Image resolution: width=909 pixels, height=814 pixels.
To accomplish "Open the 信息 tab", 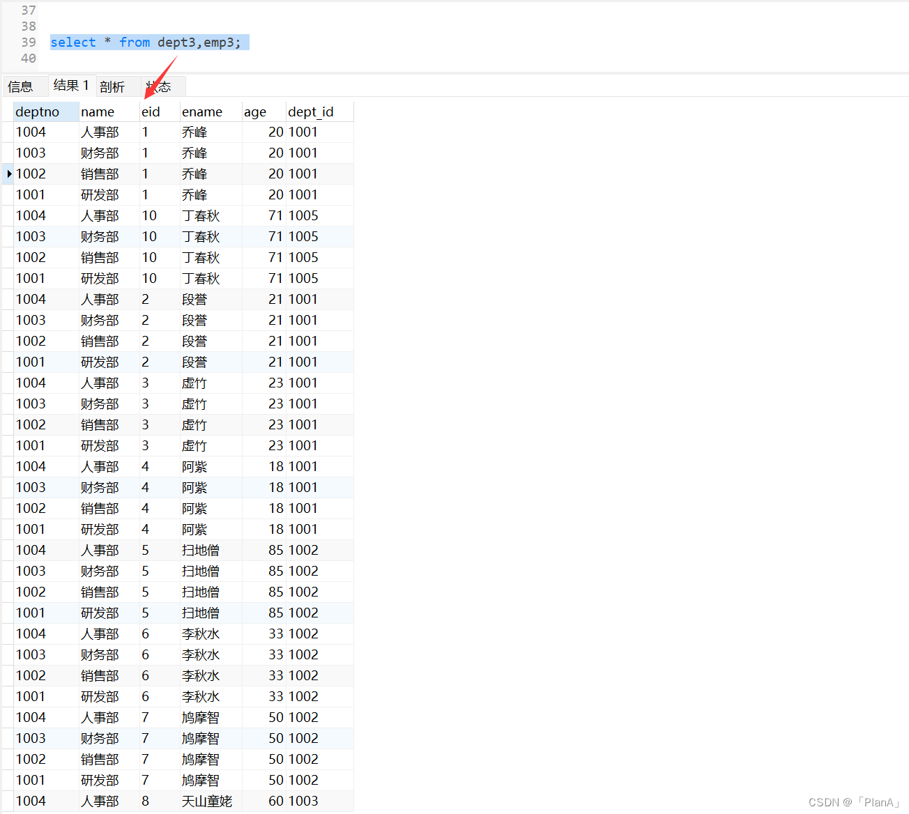I will pos(21,86).
